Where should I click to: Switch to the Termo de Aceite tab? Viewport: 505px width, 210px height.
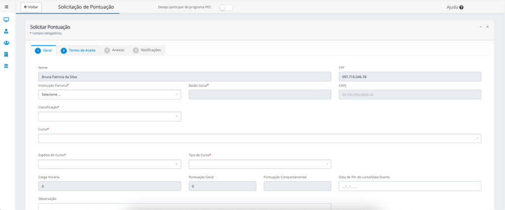click(78, 51)
